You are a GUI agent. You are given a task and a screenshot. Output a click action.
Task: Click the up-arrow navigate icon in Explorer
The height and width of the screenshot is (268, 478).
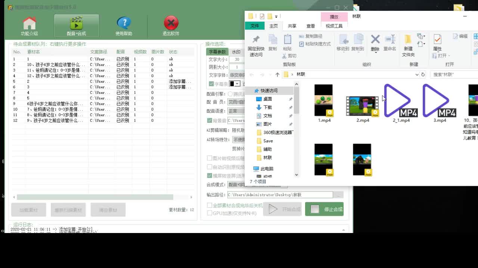click(x=277, y=74)
